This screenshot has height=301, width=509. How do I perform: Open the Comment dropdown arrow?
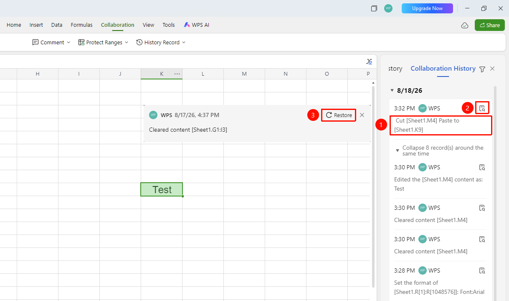coord(68,42)
